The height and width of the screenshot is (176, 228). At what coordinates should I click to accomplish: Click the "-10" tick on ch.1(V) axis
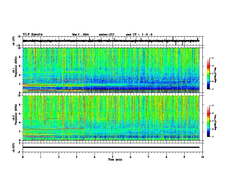pyautogui.click(x=18, y=45)
